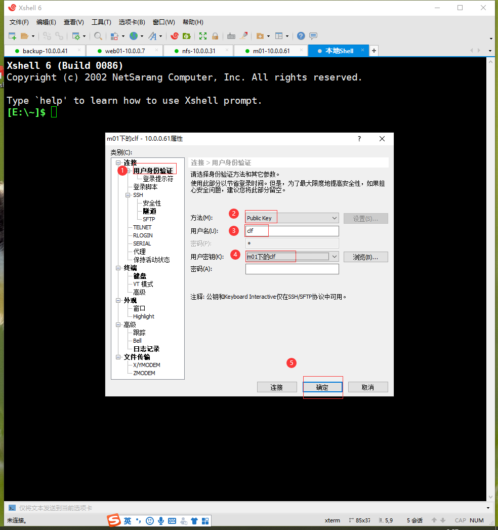Click the layout panes toolbar icon
The width and height of the screenshot is (498, 530).
pos(279,36)
